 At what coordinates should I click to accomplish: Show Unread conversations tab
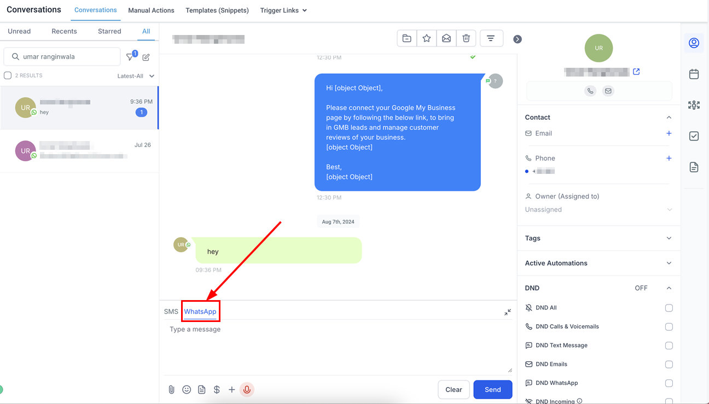click(19, 31)
